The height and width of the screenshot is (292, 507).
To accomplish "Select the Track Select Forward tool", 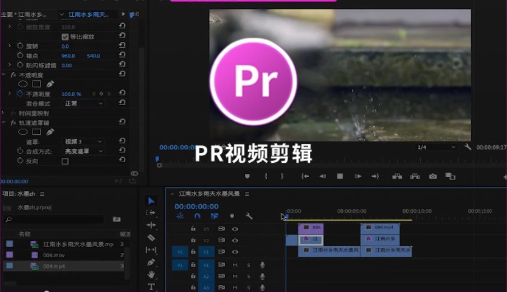I will point(151,213).
